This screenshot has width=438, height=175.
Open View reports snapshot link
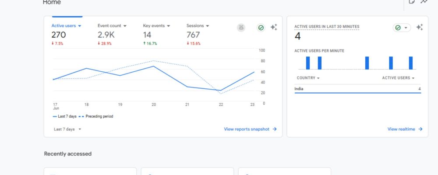(x=247, y=129)
